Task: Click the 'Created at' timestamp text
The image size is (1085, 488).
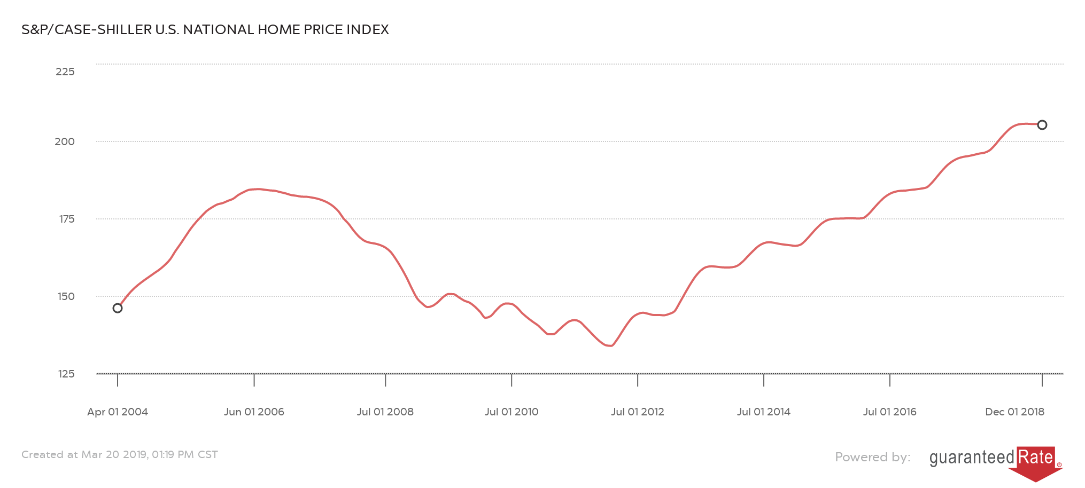Action: [120, 454]
